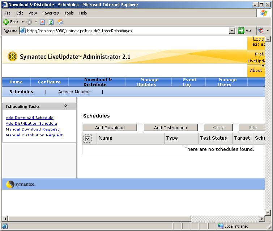
Task: Click the page icon in address bar
Action: coord(23,30)
